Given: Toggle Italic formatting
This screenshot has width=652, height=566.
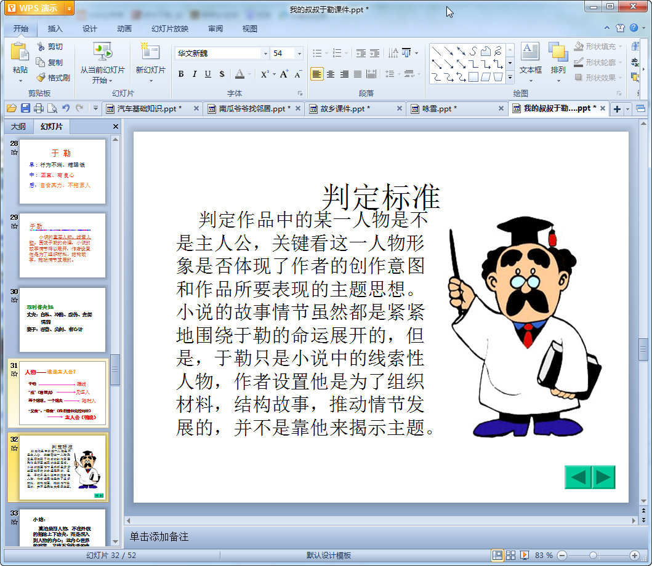Looking at the screenshot, I should point(194,74).
